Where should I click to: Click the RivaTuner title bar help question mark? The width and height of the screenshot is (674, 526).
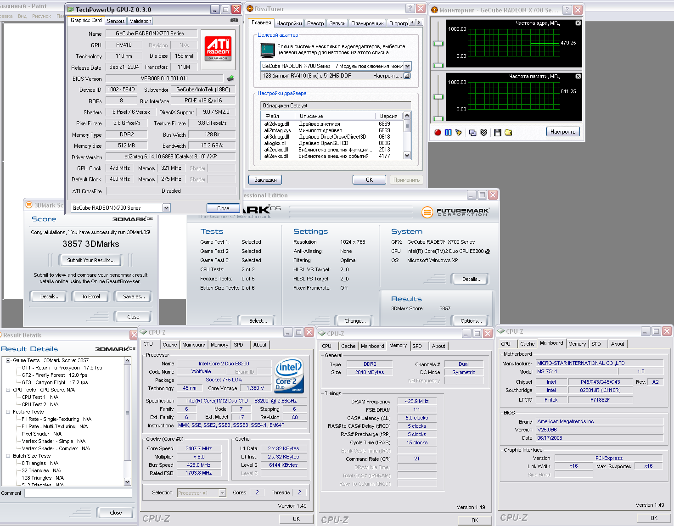pos(410,9)
